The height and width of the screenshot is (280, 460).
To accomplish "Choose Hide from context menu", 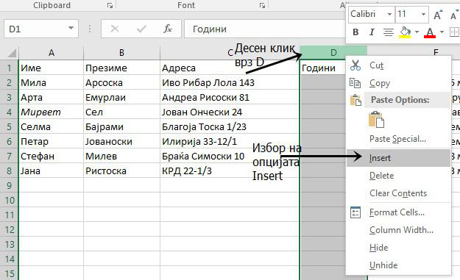I will (398, 248).
